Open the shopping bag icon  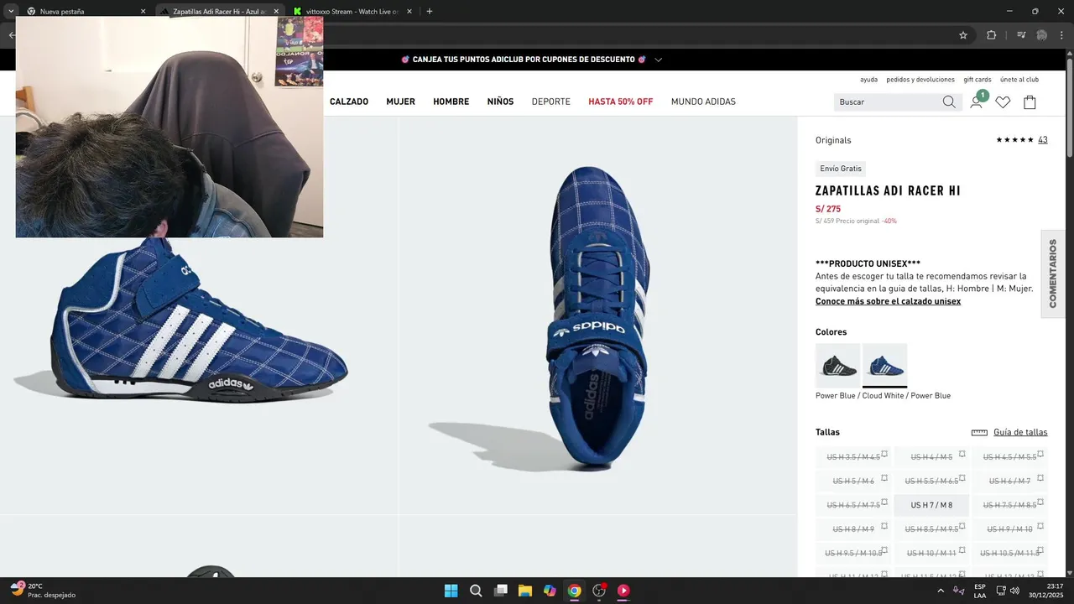tap(1030, 102)
